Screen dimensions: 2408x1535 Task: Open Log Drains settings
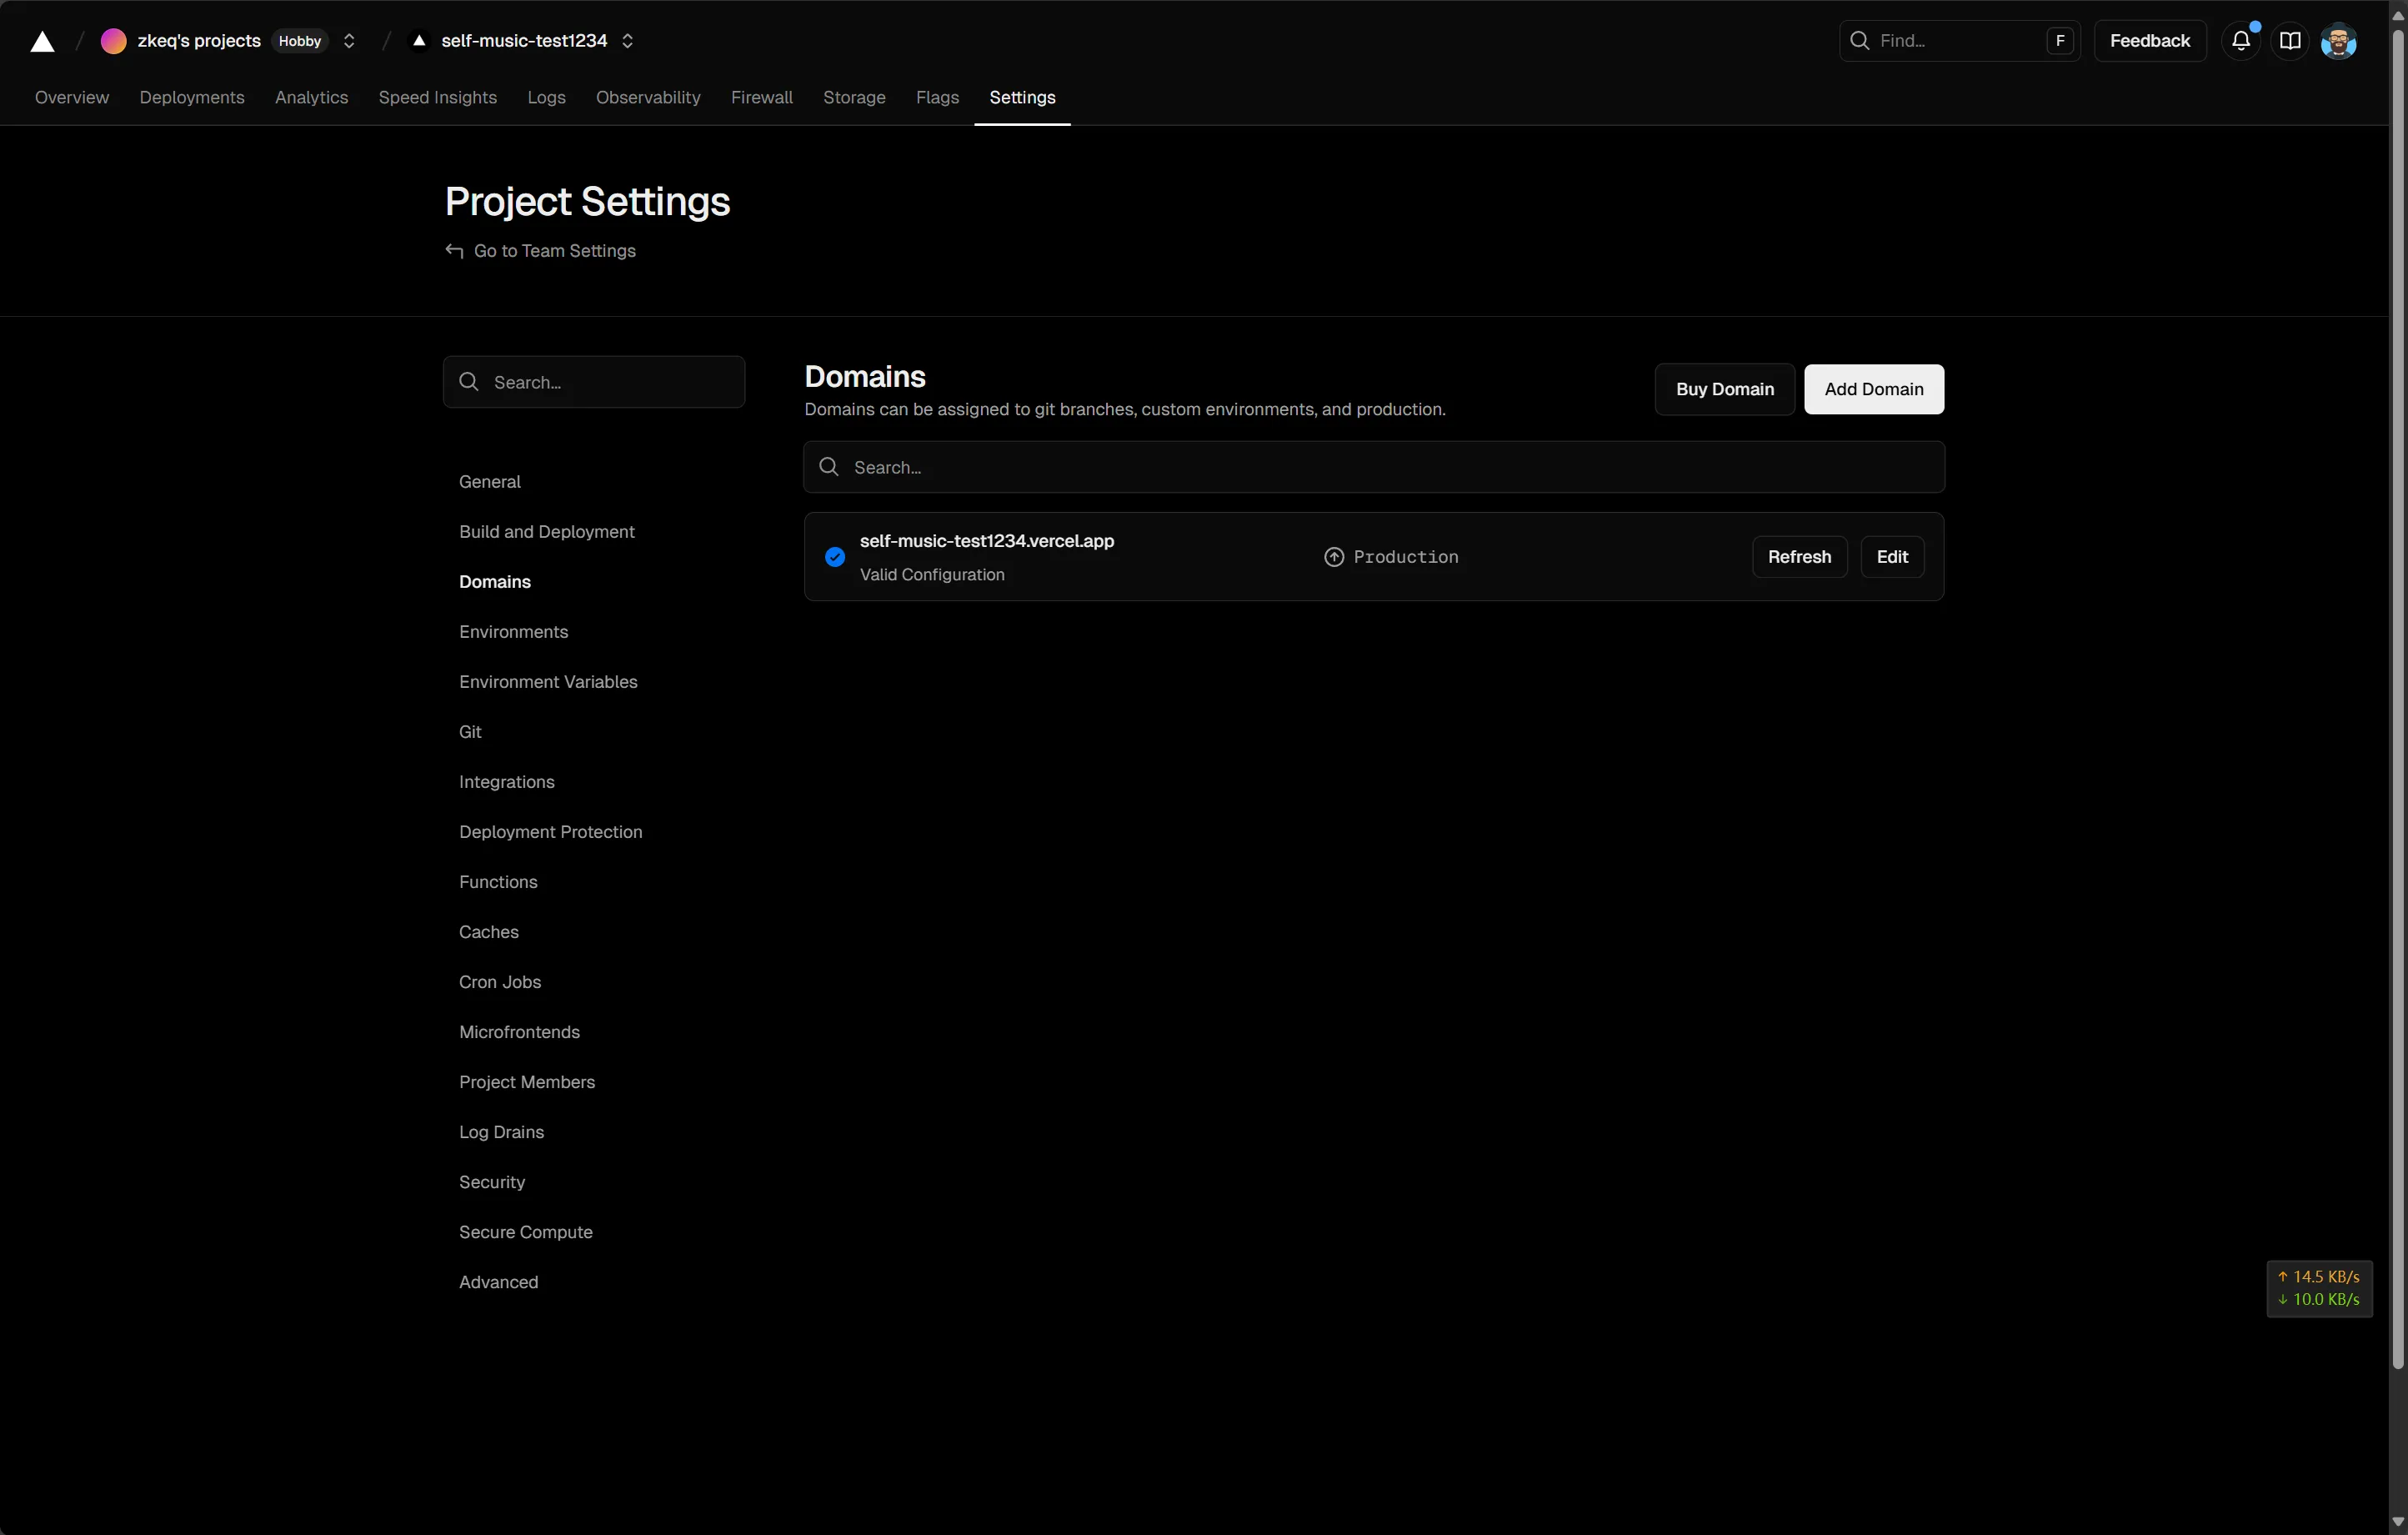pos(502,1131)
